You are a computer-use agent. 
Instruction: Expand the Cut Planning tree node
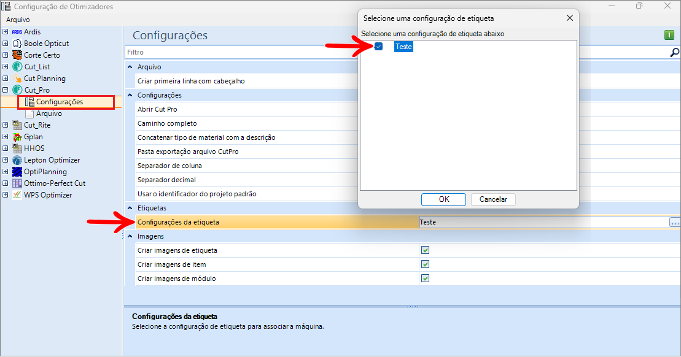pyautogui.click(x=5, y=79)
